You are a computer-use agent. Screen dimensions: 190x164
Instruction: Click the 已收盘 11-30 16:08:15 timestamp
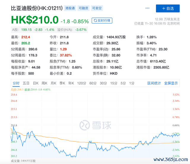click(157, 23)
